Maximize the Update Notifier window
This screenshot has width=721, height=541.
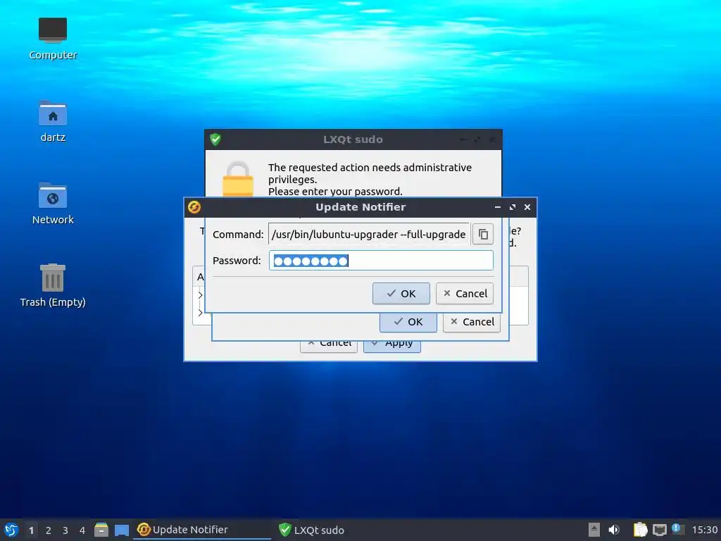(513, 207)
